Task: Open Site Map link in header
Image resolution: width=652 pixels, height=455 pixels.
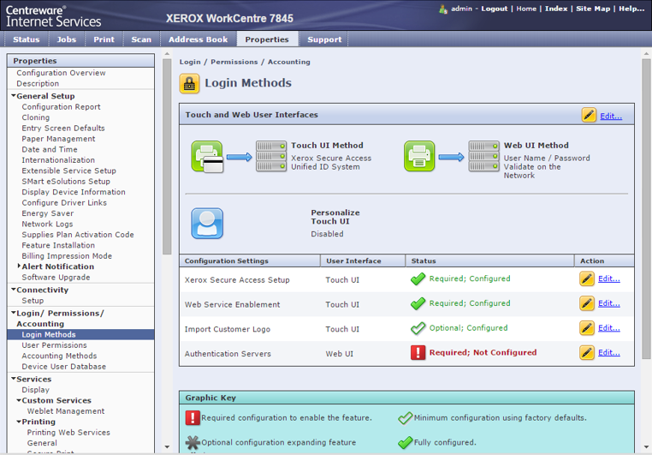Action: 593,9
